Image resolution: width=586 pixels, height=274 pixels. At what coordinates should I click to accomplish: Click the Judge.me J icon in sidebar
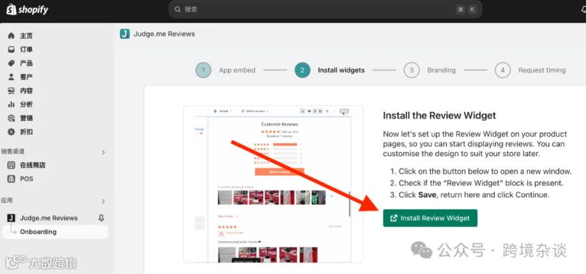tap(11, 218)
